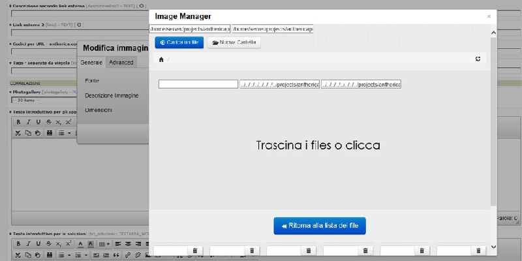Click the Cut scissors icon in lower editor
522x261 pixels.
19,254
